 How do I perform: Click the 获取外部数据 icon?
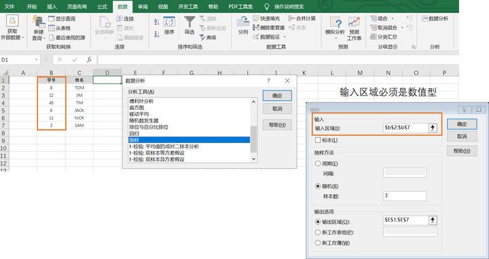[x=12, y=21]
